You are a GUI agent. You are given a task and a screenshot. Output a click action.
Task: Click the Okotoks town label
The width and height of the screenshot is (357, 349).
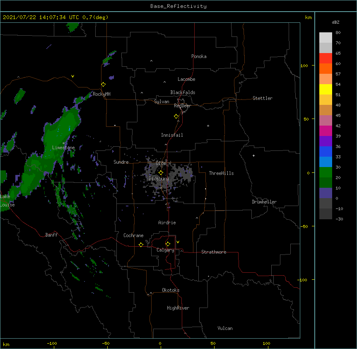pyautogui.click(x=171, y=290)
